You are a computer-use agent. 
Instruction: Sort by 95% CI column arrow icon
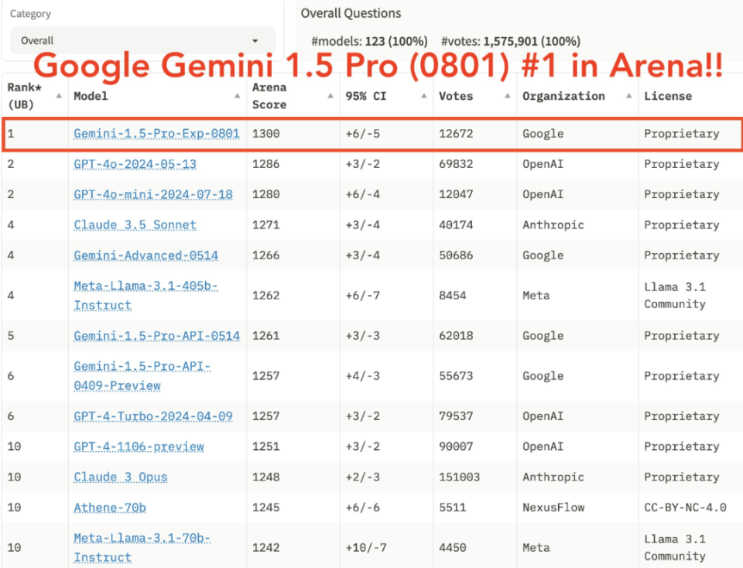423,96
